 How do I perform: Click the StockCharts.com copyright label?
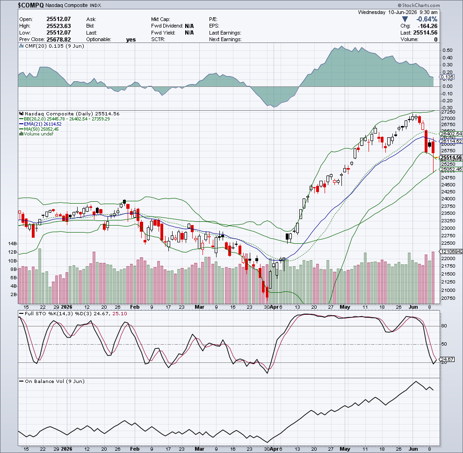coord(419,5)
